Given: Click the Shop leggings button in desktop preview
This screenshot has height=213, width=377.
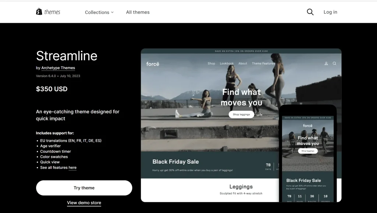Looking at the screenshot, I should point(241,114).
